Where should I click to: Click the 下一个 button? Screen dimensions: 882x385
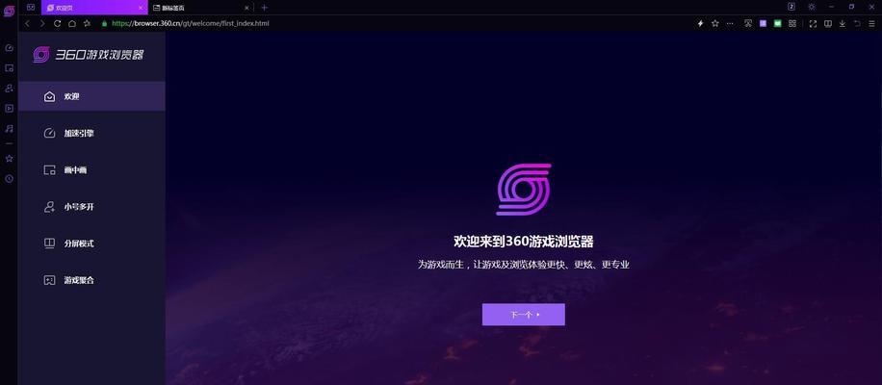pyautogui.click(x=523, y=315)
